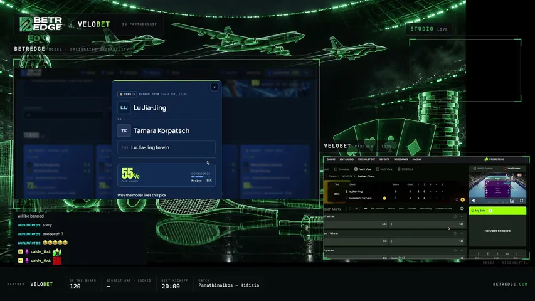Open LIVE CASINO in Velobet navigation
This screenshot has width=535, height=301.
point(347,159)
